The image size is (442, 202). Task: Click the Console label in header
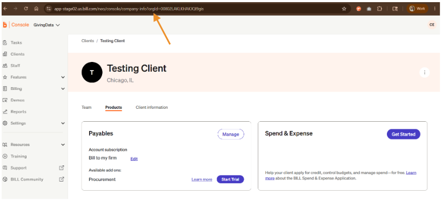point(20,25)
